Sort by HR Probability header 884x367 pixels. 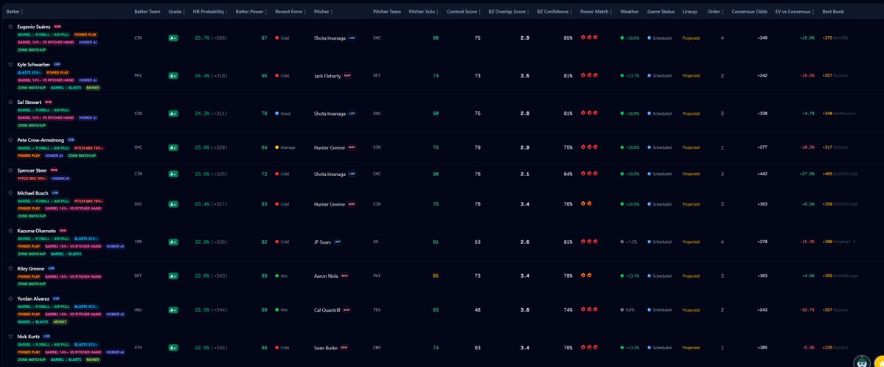click(x=210, y=11)
